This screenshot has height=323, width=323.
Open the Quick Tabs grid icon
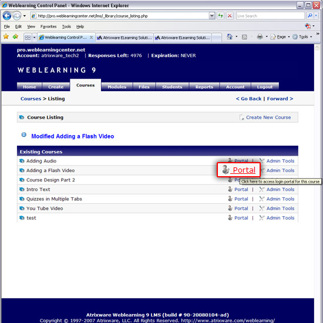(28, 38)
